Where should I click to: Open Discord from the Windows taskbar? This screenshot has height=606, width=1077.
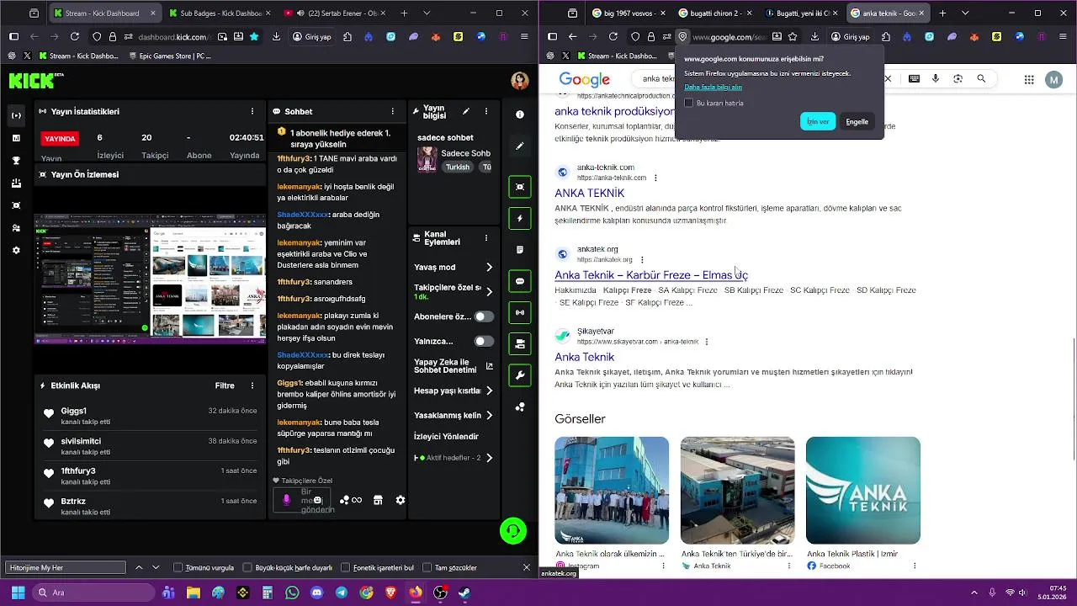[316, 593]
